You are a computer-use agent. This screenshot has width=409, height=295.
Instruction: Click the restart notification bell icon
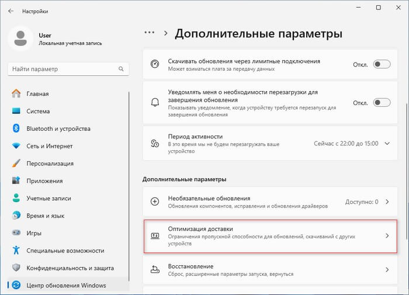tap(155, 102)
